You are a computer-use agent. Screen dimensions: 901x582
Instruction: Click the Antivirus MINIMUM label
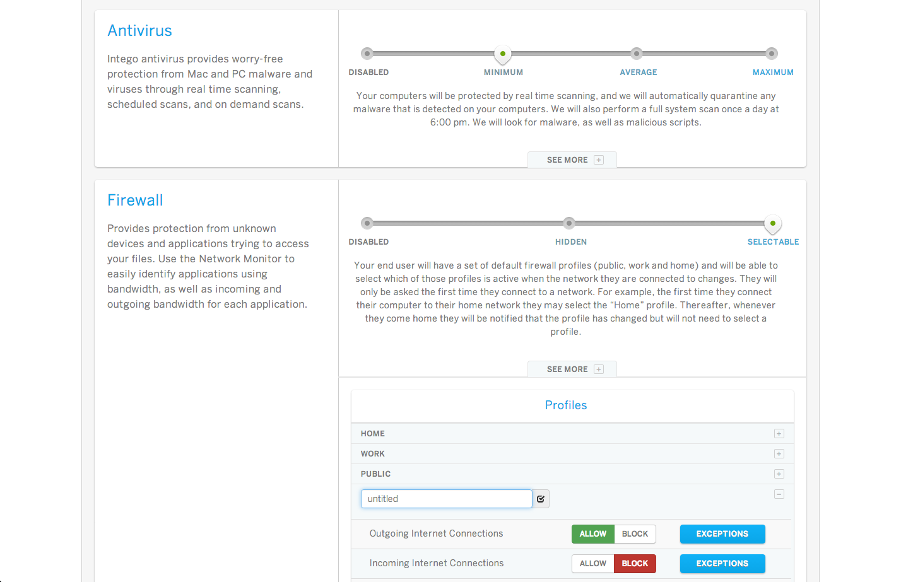503,73
